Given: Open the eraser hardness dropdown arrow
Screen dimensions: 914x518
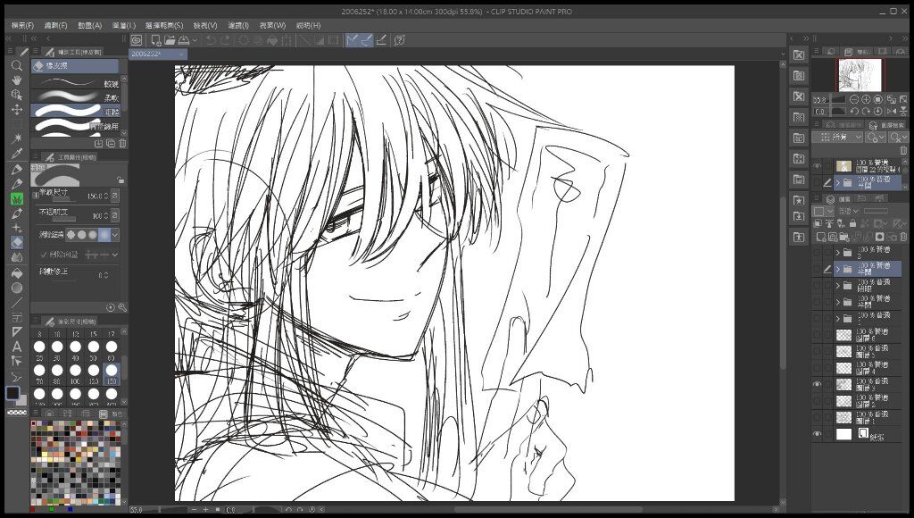Looking at the screenshot, I should pos(115,235).
